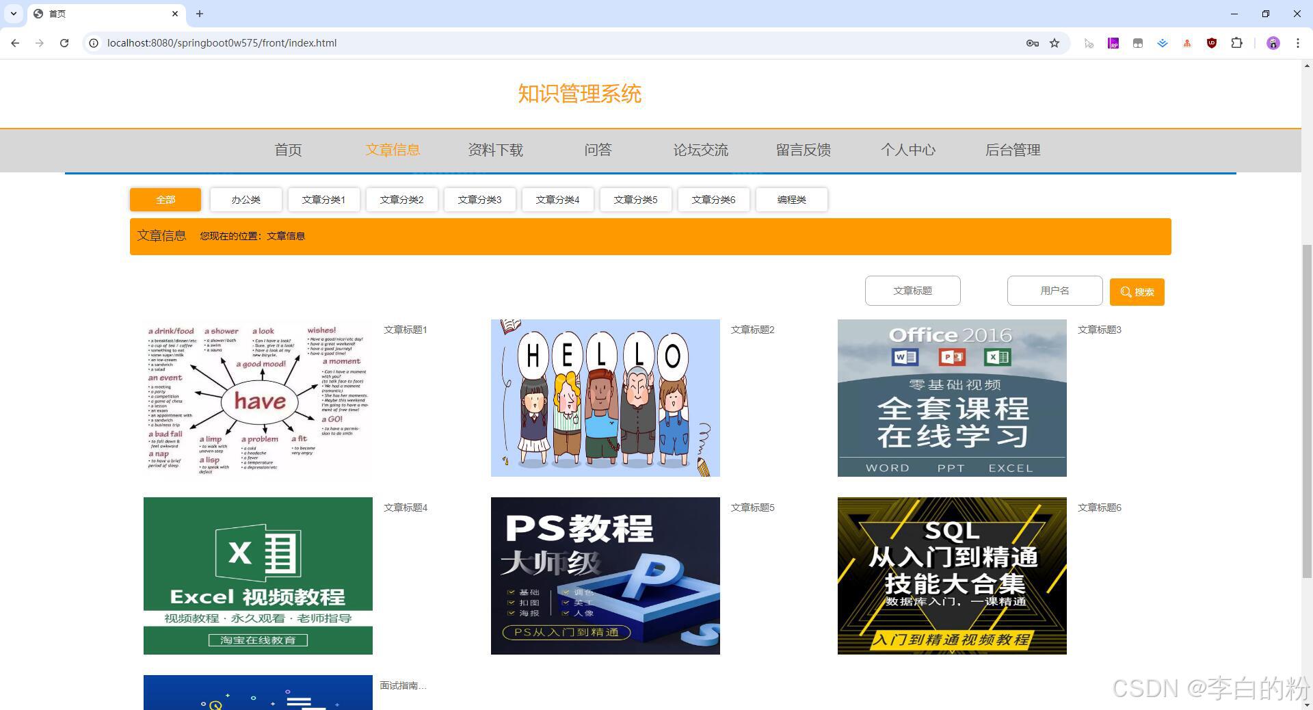Open the Excel 视频教程 thumbnail
Viewport: 1313px width, 710px height.
coord(258,576)
